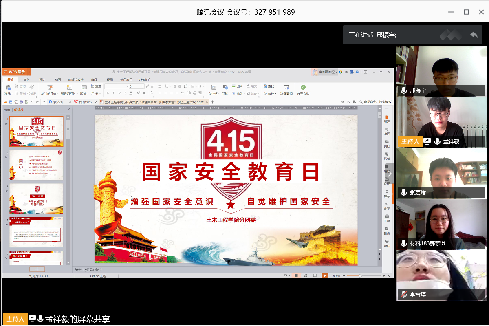Click the 查找 find icon in ribbon

269,86
